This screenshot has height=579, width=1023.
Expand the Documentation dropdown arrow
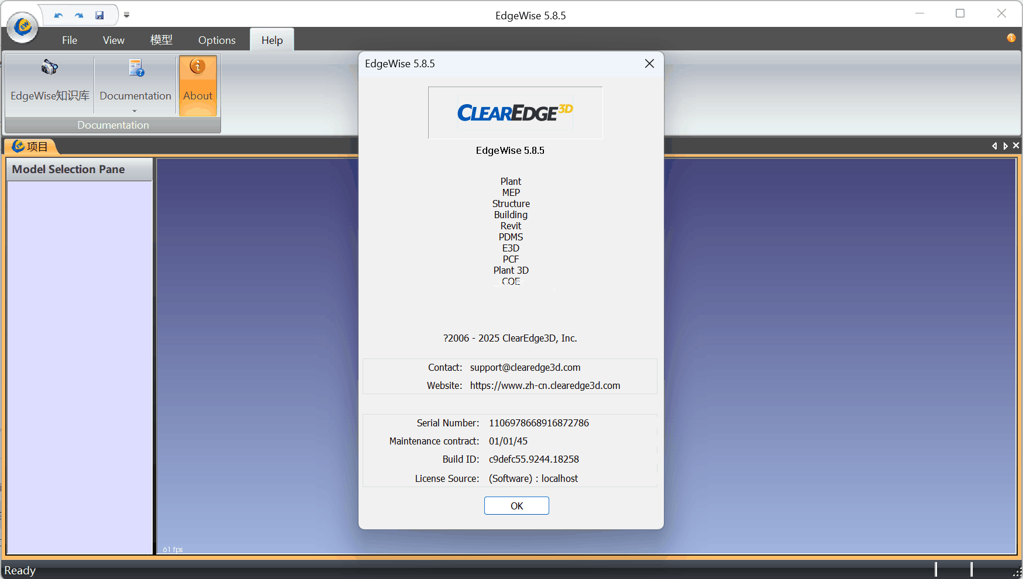click(x=135, y=111)
